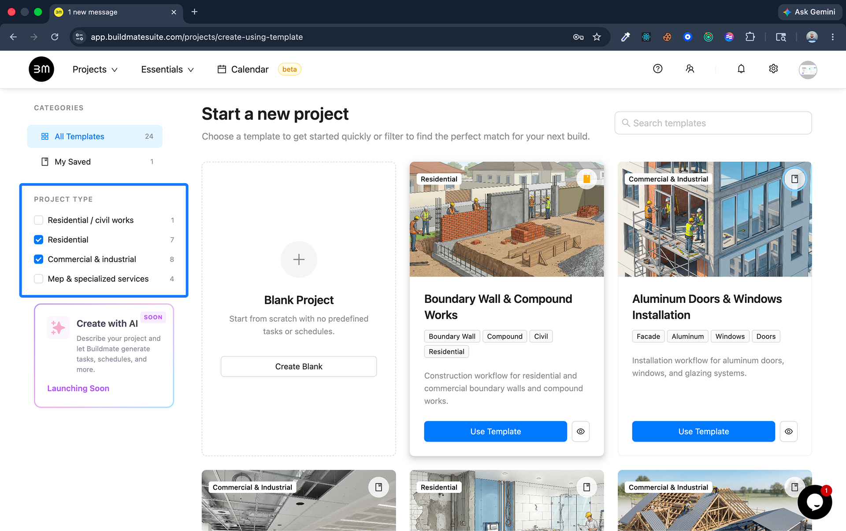Click the Search templates field
This screenshot has height=531, width=846.
(x=713, y=123)
